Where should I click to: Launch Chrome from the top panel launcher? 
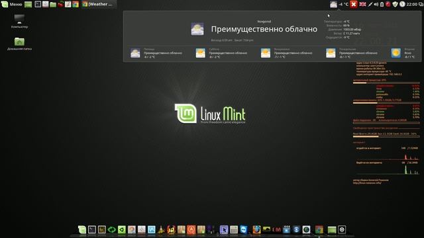(76, 5)
